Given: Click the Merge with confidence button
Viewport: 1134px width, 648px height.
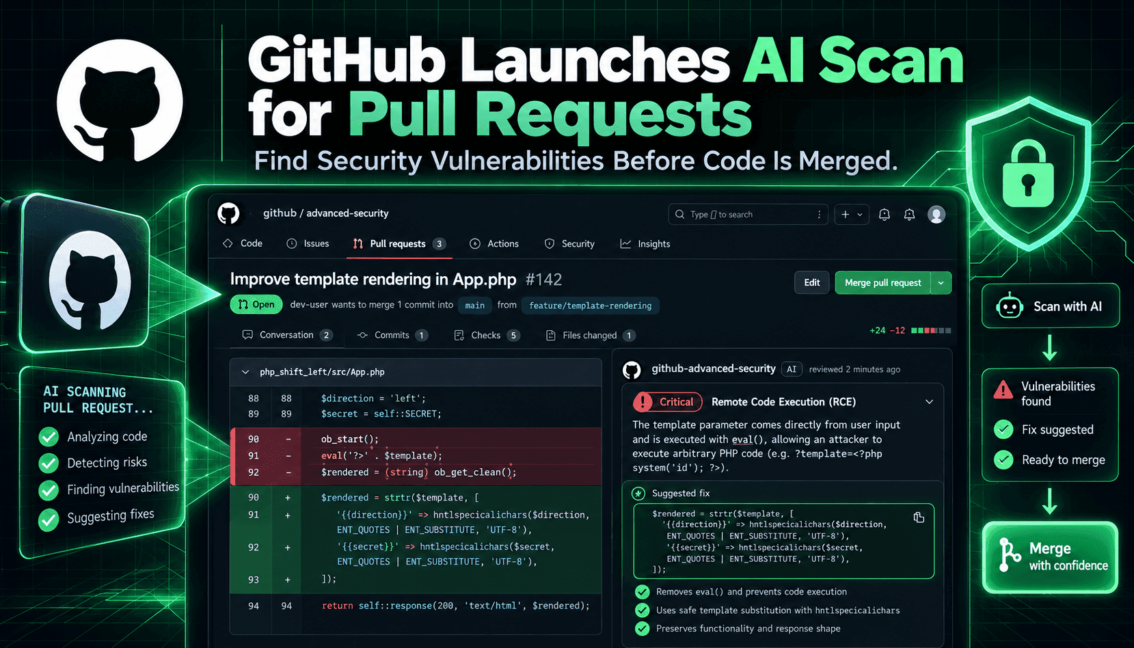Looking at the screenshot, I should pyautogui.click(x=1051, y=557).
